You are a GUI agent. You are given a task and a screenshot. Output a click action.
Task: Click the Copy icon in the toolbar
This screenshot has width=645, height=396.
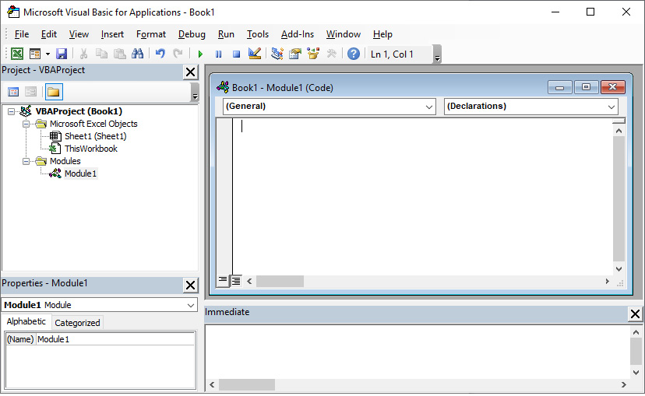[101, 54]
